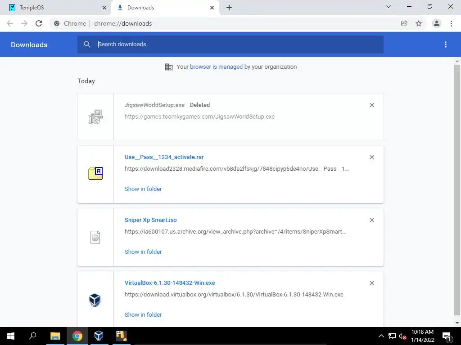461x345 pixels.
Task: Click the VirtualBox cube file icon
Action: point(95,300)
